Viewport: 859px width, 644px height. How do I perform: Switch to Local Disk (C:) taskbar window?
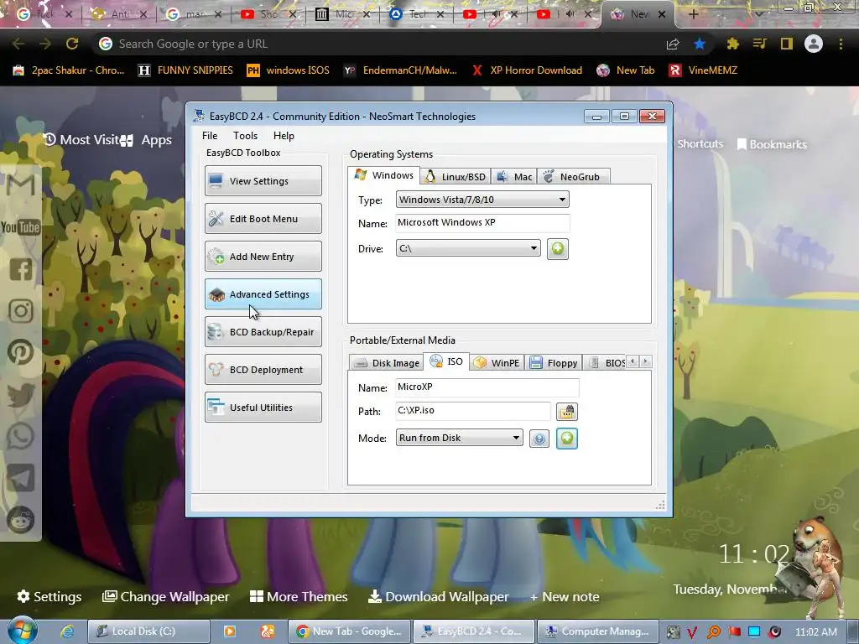tap(148, 631)
